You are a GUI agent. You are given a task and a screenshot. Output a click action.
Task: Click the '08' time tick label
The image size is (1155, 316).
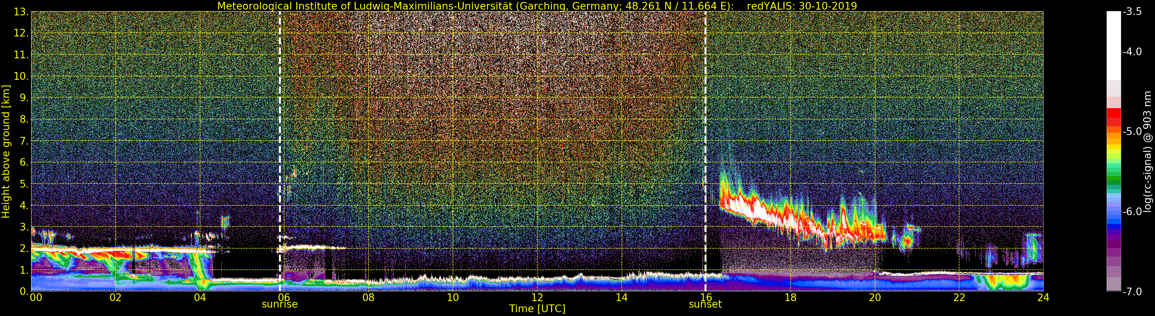[368, 297]
